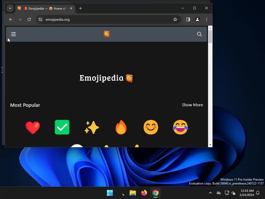The height and width of the screenshot is (199, 265).
Task: Close the Emojipedia tab
Action: (x=71, y=8)
